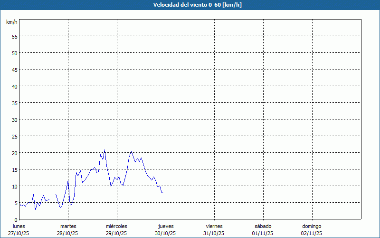Select the lunes 27/10/25 date label
The image size is (380, 238).
click(19, 229)
